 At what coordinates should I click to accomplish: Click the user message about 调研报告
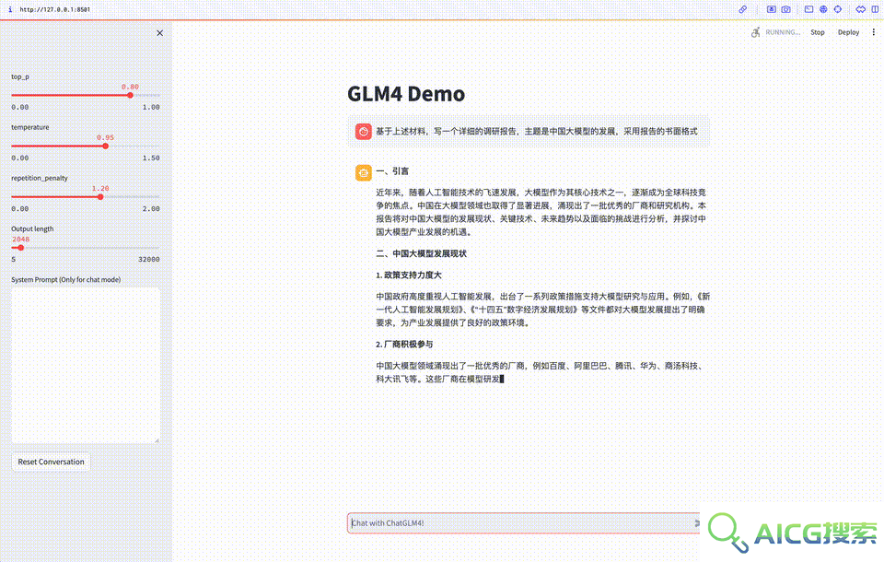coord(537,131)
